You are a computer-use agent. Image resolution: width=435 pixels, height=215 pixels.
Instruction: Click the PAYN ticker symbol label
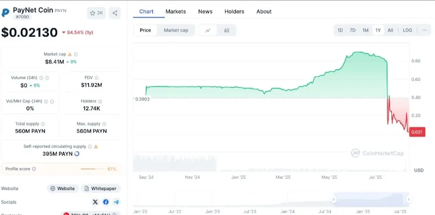(60, 11)
